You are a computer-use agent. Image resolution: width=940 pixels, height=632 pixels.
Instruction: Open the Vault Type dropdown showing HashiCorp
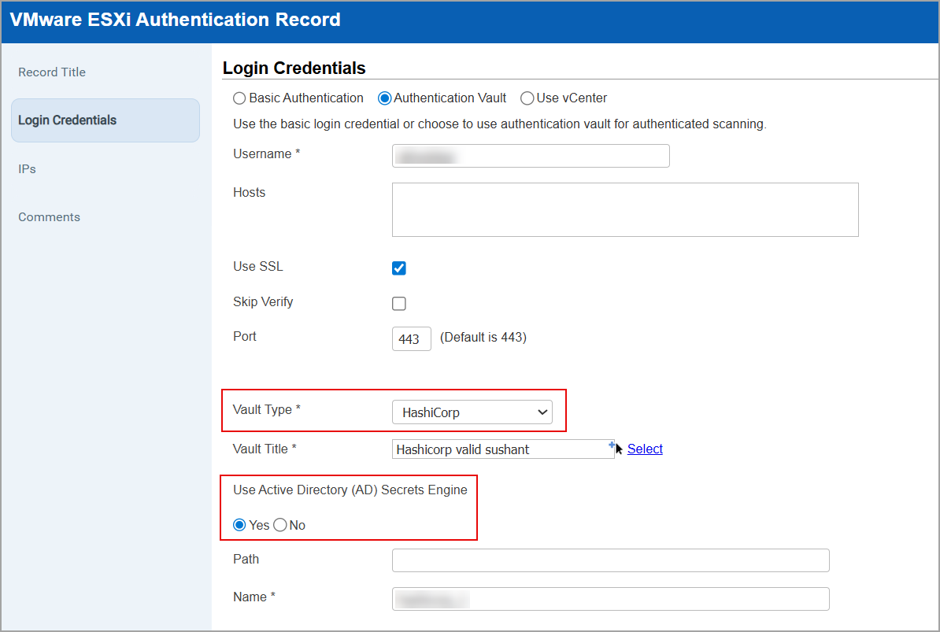[472, 412]
